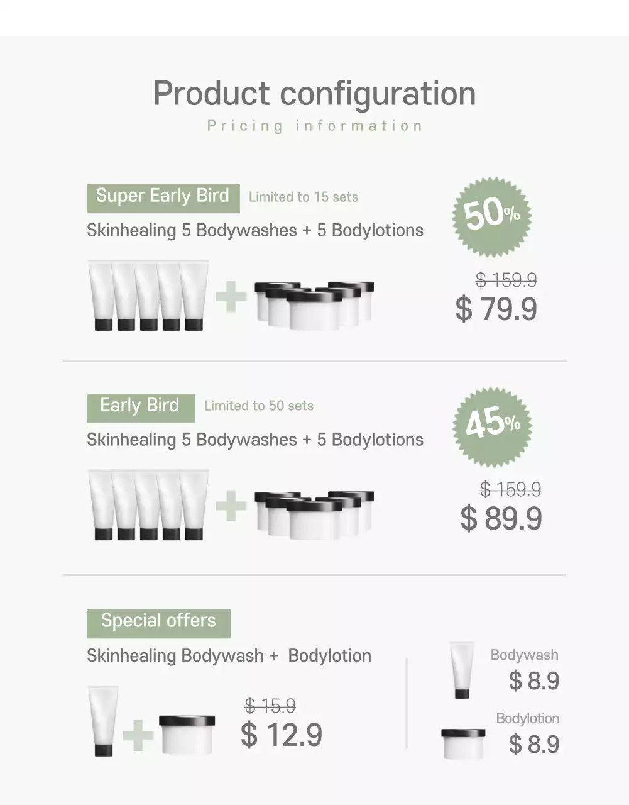This screenshot has width=629, height=805.
Task: Select the small tube icon beside Bodywash $8.9
Action: (x=462, y=670)
